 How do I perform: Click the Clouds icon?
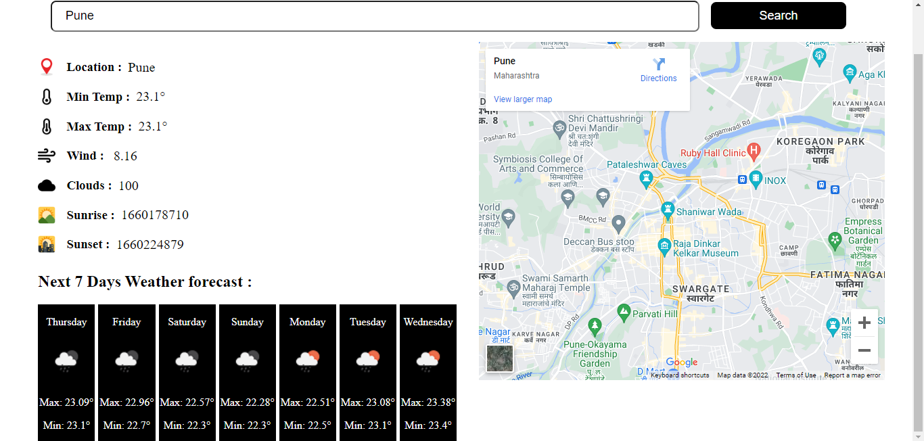click(46, 185)
